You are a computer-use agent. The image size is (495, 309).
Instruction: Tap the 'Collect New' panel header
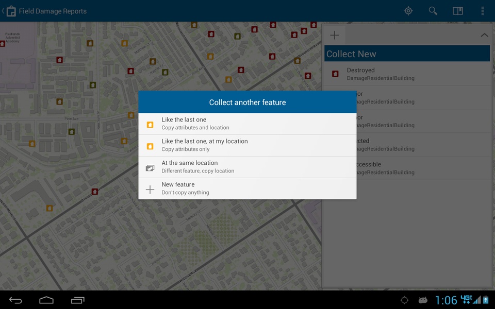coord(407,54)
